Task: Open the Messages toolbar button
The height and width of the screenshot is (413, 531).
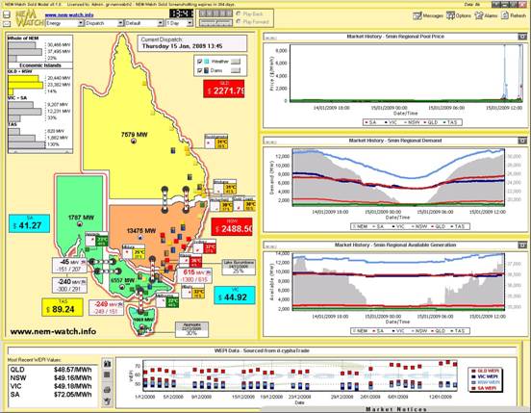Action: (x=428, y=15)
